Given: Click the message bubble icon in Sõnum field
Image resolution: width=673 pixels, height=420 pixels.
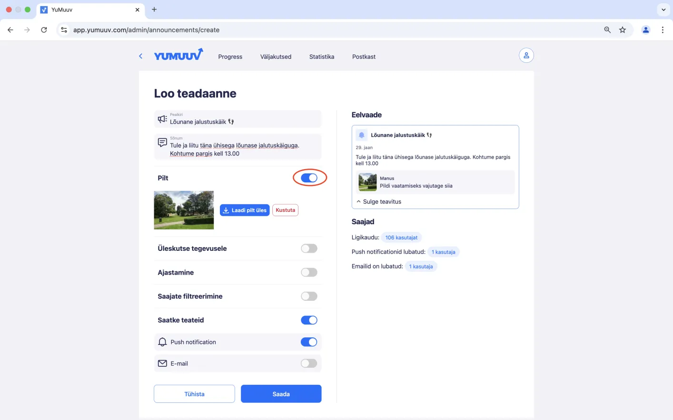Looking at the screenshot, I should click(162, 143).
